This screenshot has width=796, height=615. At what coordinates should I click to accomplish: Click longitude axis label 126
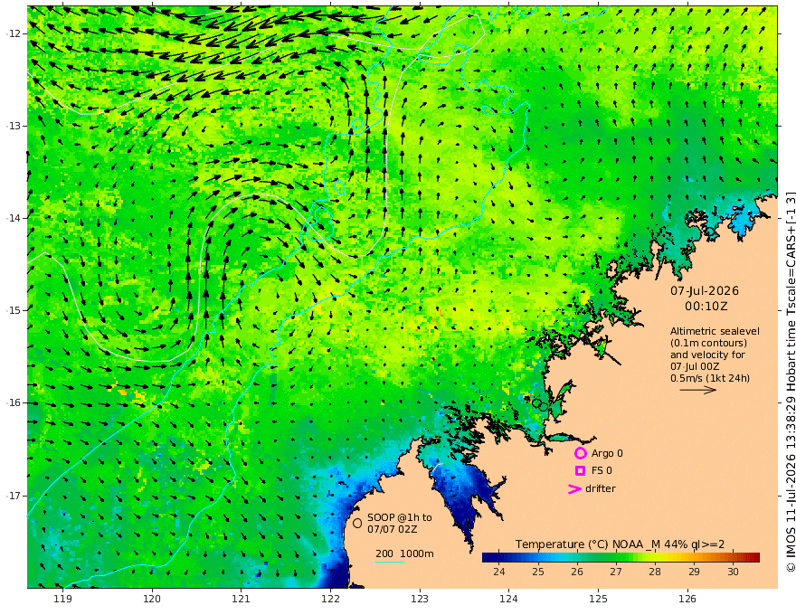pyautogui.click(x=687, y=599)
